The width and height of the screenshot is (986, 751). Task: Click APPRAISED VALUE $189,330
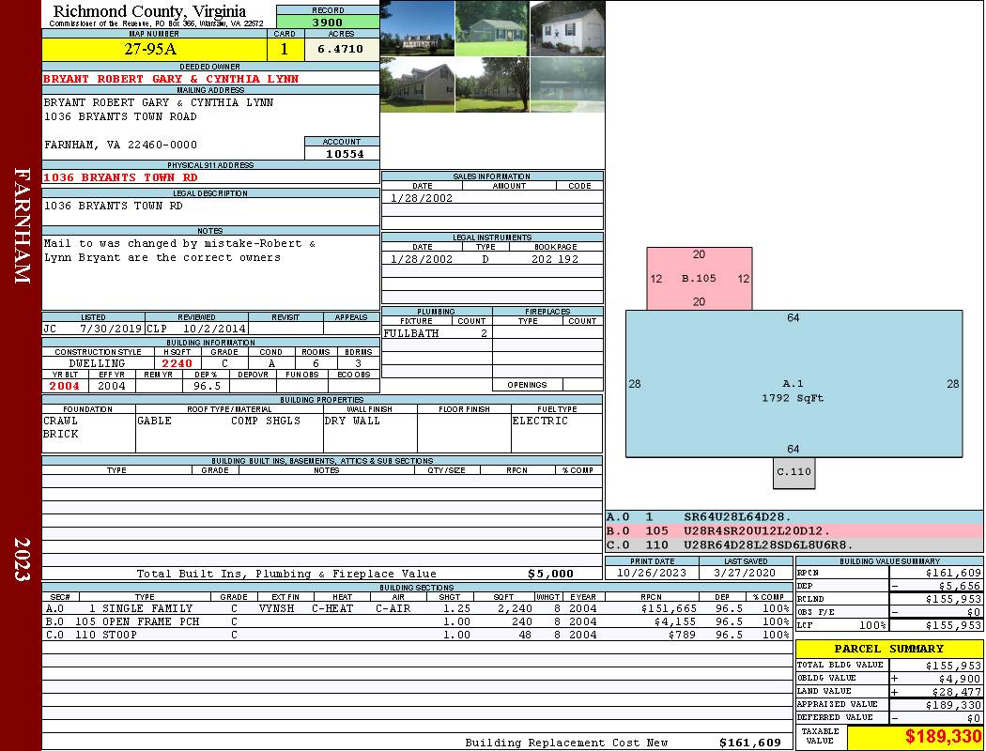(x=953, y=704)
